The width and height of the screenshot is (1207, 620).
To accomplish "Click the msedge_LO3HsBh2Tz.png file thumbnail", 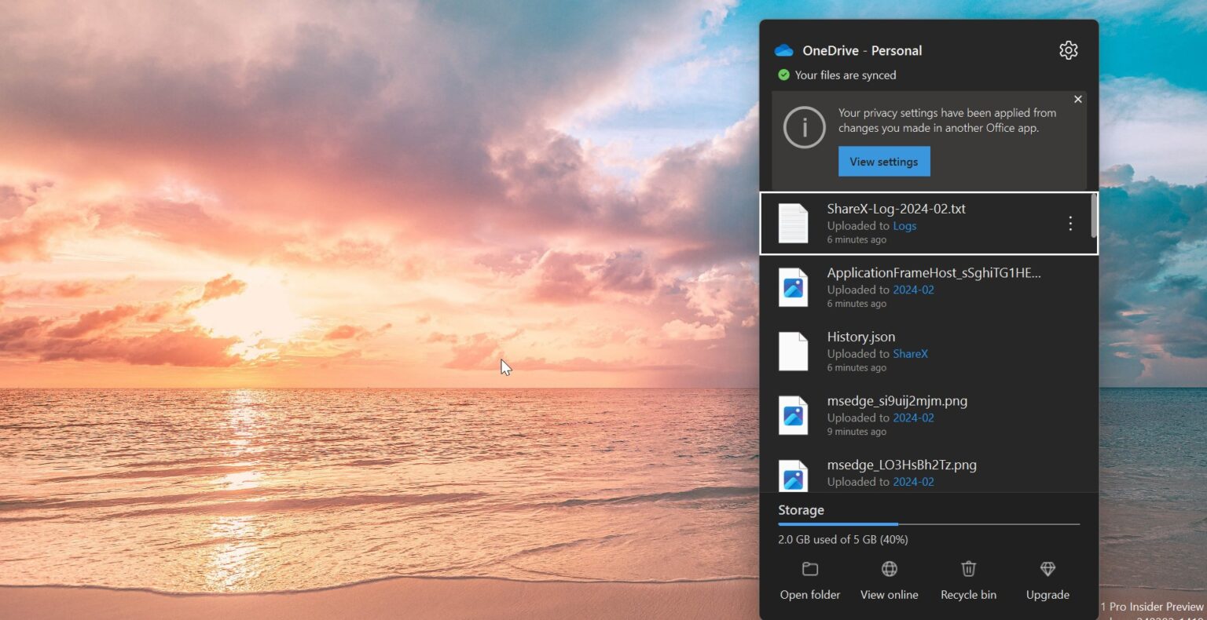I will point(793,476).
